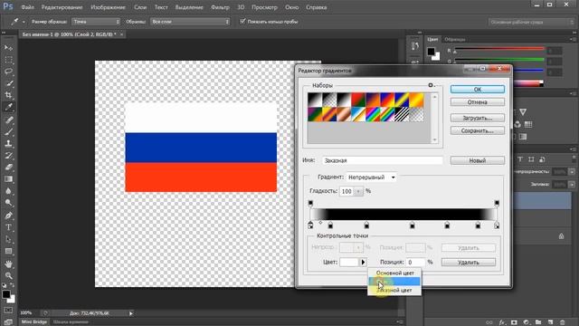The image size is (579, 326).
Task: Select the Clone Stamp tool
Action: 8,143
